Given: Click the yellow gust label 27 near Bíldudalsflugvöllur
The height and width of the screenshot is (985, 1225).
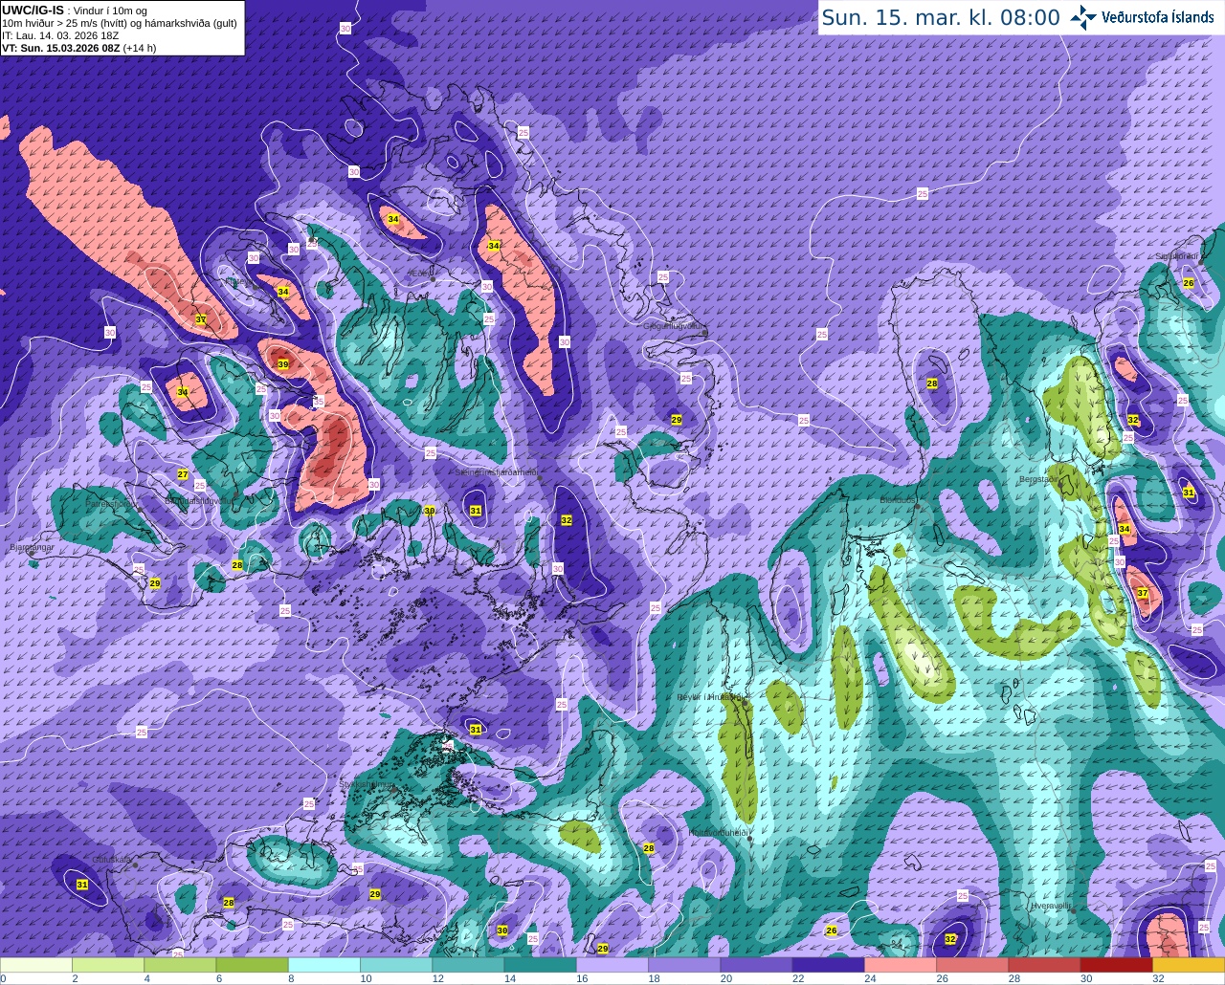Looking at the screenshot, I should (x=183, y=474).
